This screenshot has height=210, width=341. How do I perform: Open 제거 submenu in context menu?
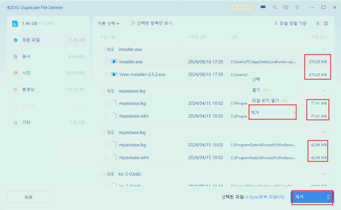273,113
